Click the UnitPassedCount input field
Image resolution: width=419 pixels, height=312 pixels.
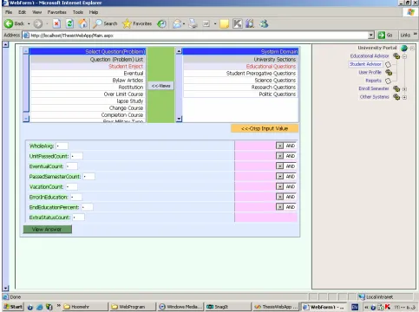tap(76, 156)
